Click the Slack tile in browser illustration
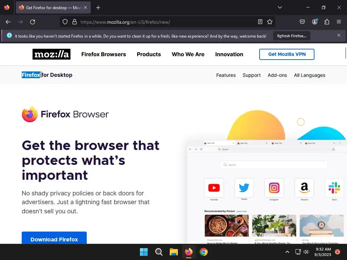347x260 pixels. [x=334, y=188]
